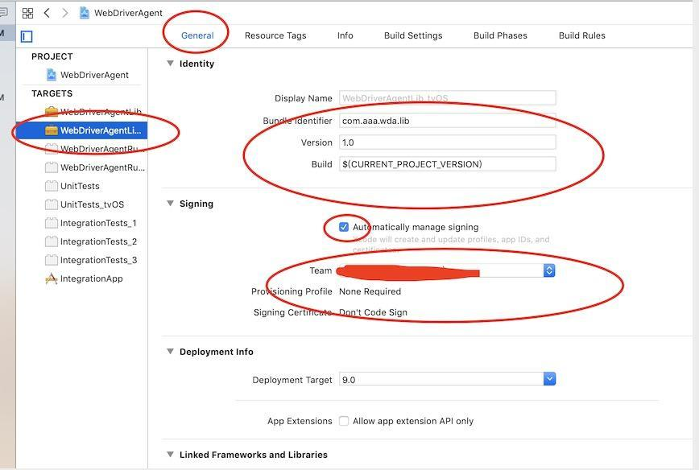Image resolution: width=699 pixels, height=470 pixels.
Task: Click the Version field
Action: (x=447, y=142)
